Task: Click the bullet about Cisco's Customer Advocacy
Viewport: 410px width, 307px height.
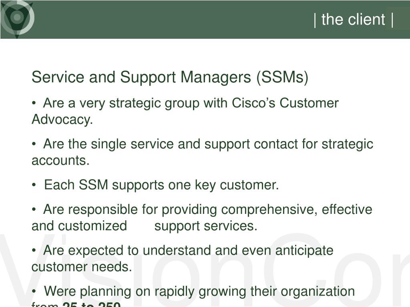Action: pos(185,111)
